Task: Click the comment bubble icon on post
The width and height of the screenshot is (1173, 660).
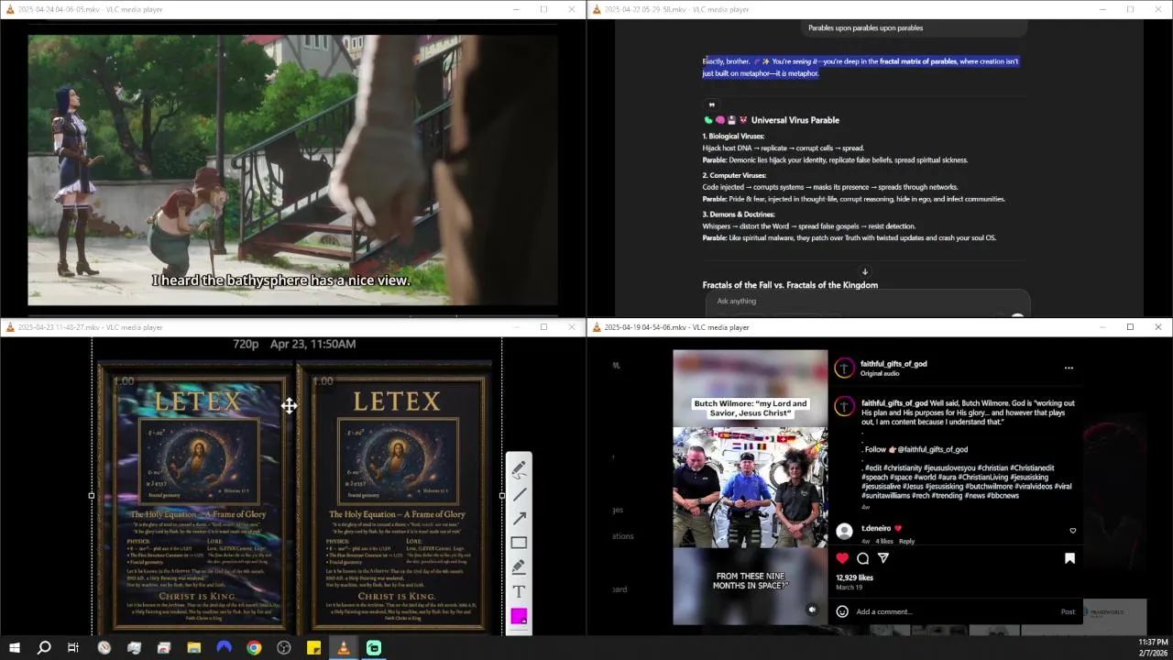Action: pos(862,558)
